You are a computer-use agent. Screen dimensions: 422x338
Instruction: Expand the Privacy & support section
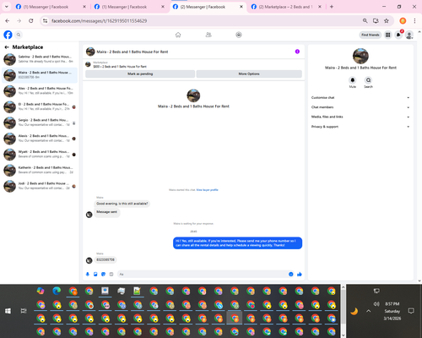click(x=360, y=127)
